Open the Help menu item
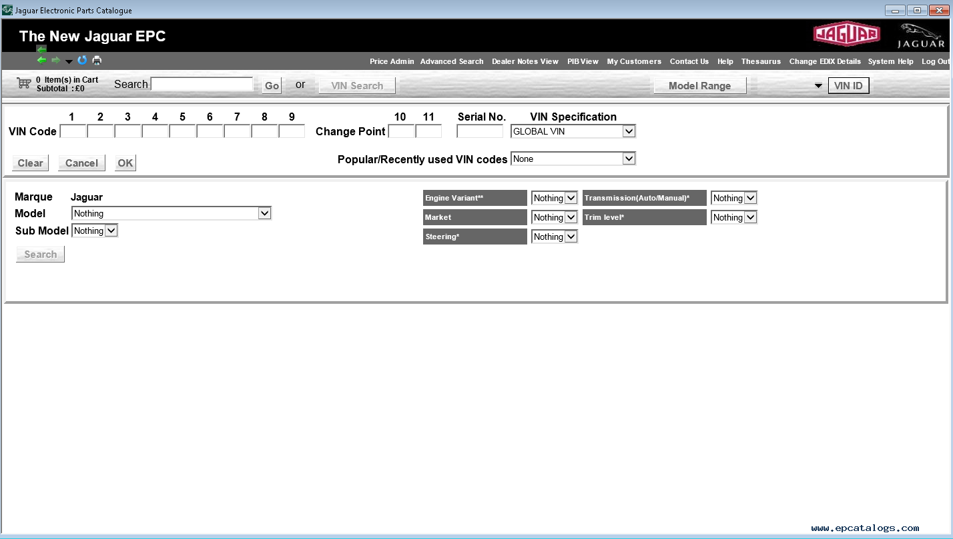 pos(725,61)
